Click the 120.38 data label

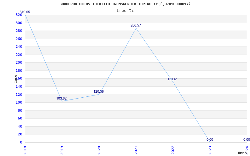[98, 91]
